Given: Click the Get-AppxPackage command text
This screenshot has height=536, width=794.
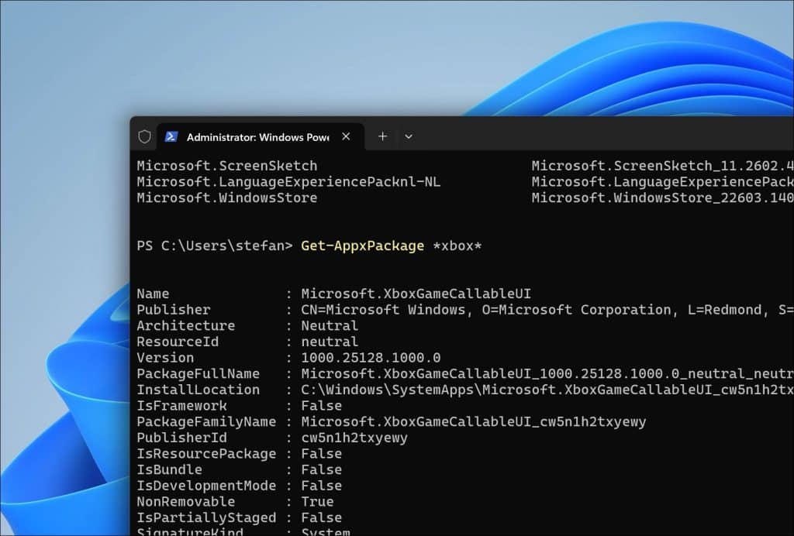Looking at the screenshot, I should coord(363,246).
